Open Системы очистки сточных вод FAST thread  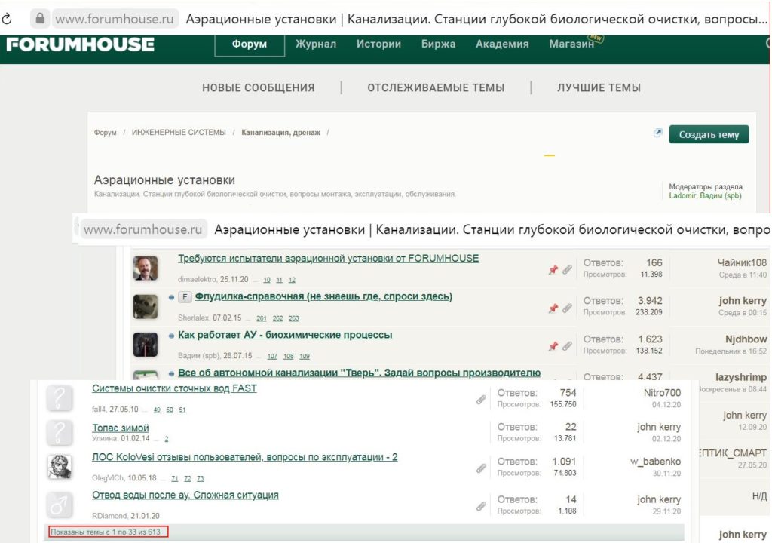(x=174, y=388)
